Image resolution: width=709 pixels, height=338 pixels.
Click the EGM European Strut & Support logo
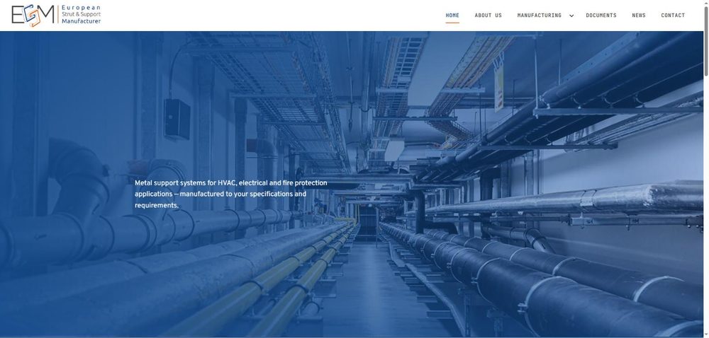pos(56,16)
